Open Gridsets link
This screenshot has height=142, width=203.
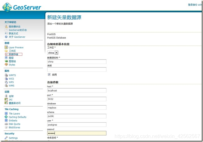[x=13, y=120]
